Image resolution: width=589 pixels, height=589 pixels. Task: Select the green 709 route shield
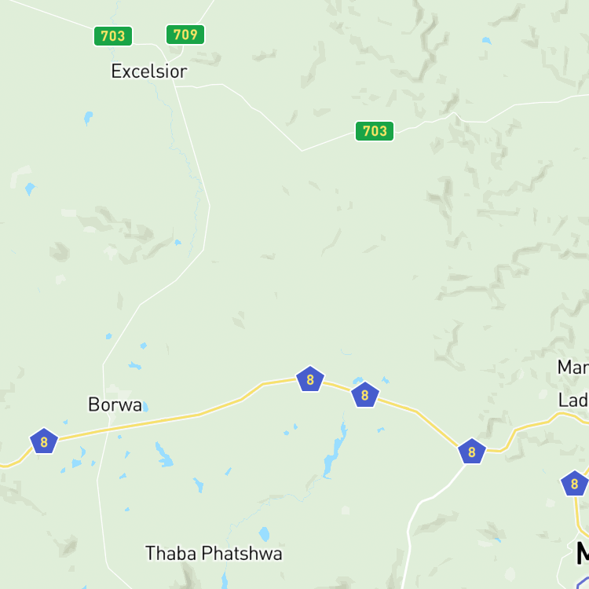pyautogui.click(x=185, y=35)
